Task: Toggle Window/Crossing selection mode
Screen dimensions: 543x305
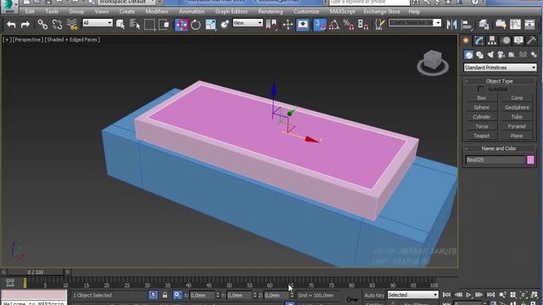Action: 165,25
